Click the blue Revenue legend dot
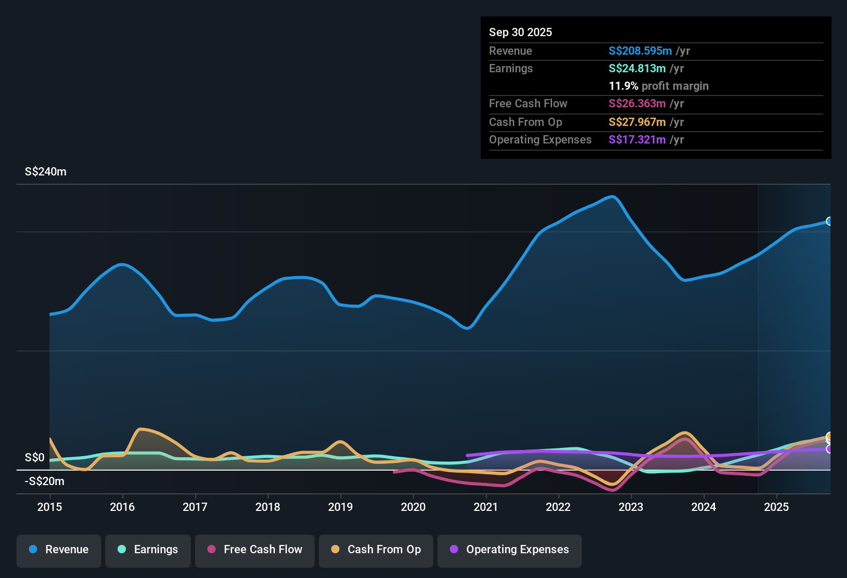This screenshot has width=847, height=578. (32, 550)
